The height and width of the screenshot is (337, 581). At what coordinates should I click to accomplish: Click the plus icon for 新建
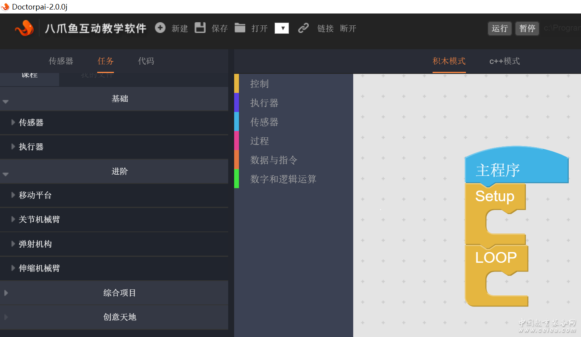160,28
